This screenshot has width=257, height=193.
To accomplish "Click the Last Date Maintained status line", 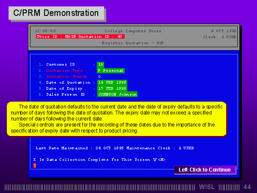I will 115,148.
